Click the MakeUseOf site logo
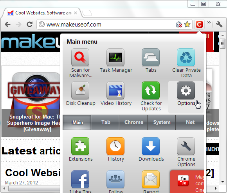This screenshot has width=227, height=193. [31, 41]
